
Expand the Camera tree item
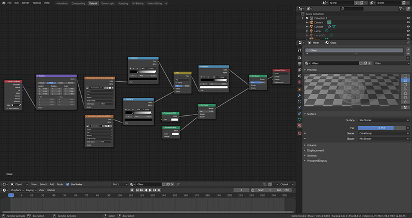point(307,22)
